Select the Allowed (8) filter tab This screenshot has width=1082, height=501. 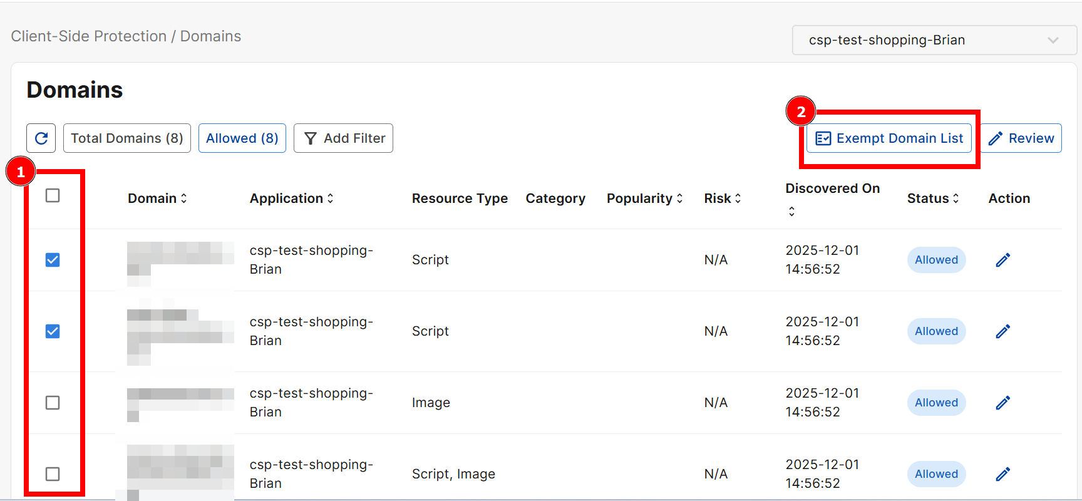coord(242,138)
